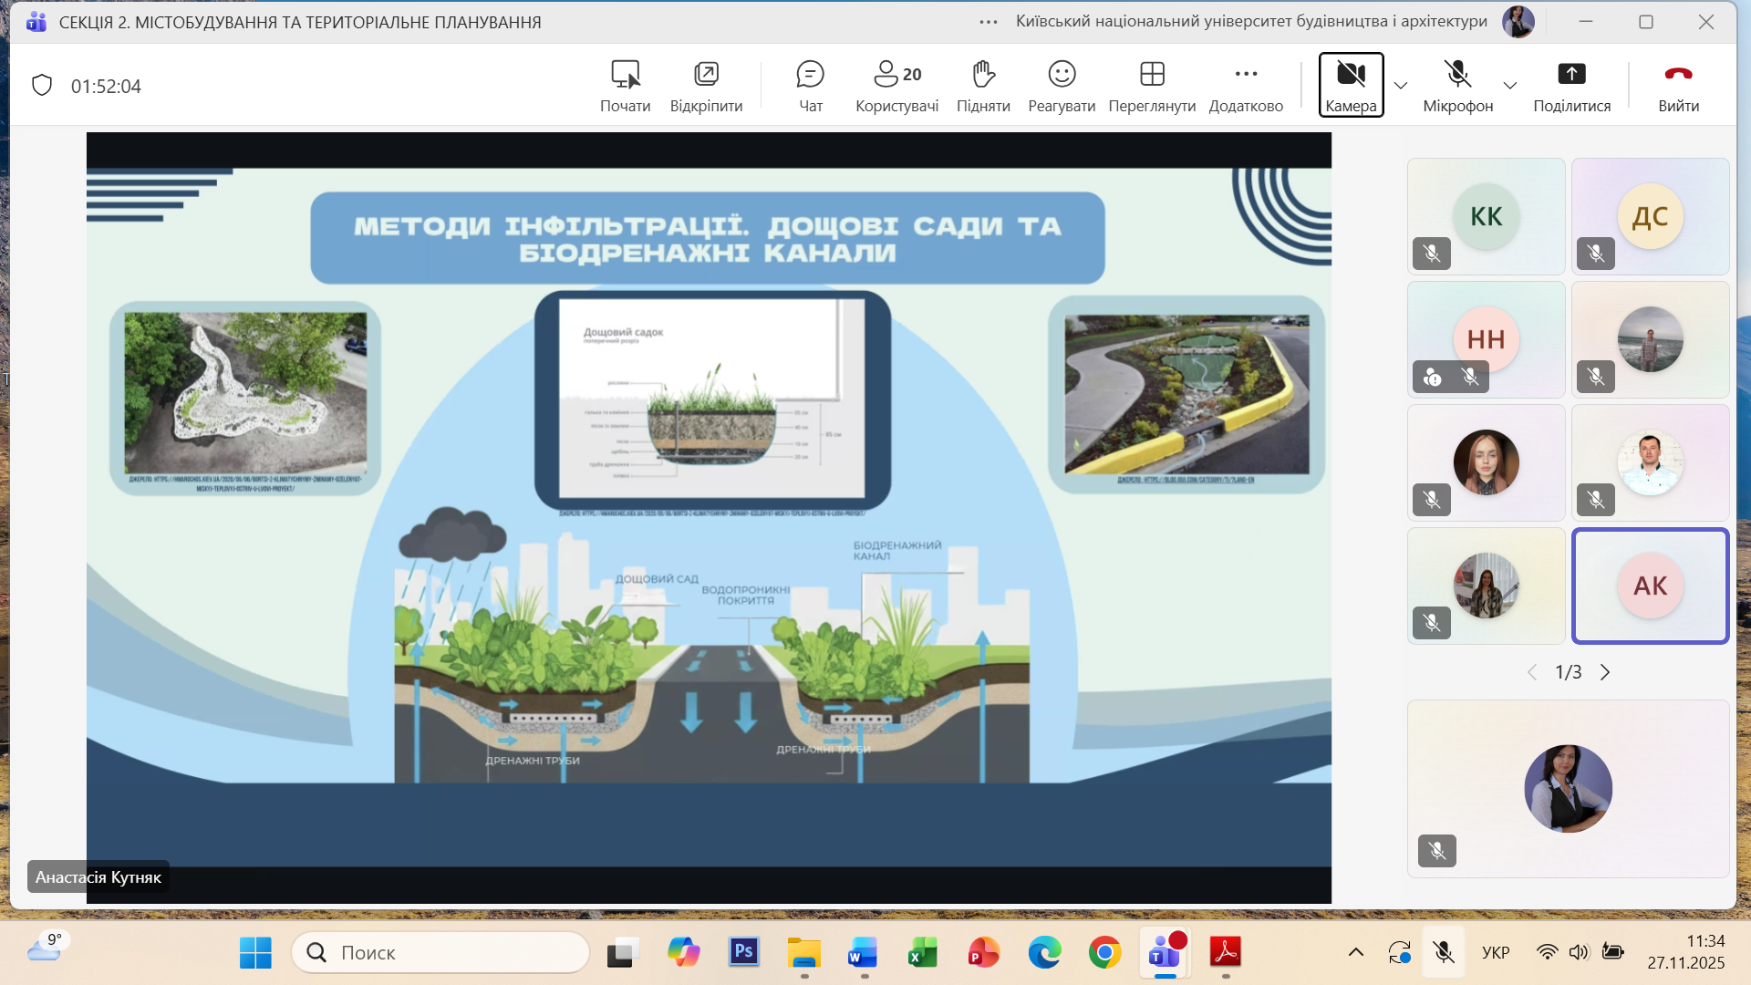Show hidden icons with the tray chevron
Viewport: 1751px width, 985px height.
tap(1356, 952)
